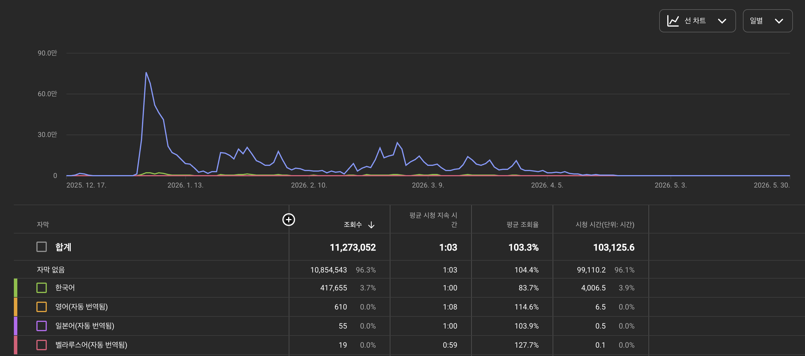This screenshot has width=805, height=356.
Task: Sort by 평균 시청 지속 시간 column
Action: pyautogui.click(x=433, y=220)
